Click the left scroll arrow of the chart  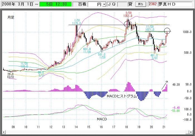(4, 132)
